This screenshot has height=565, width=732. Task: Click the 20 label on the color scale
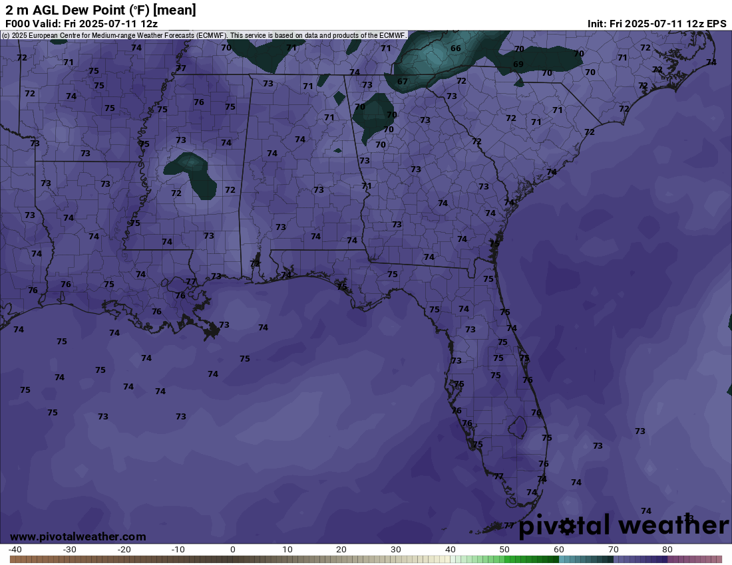pos(341,550)
